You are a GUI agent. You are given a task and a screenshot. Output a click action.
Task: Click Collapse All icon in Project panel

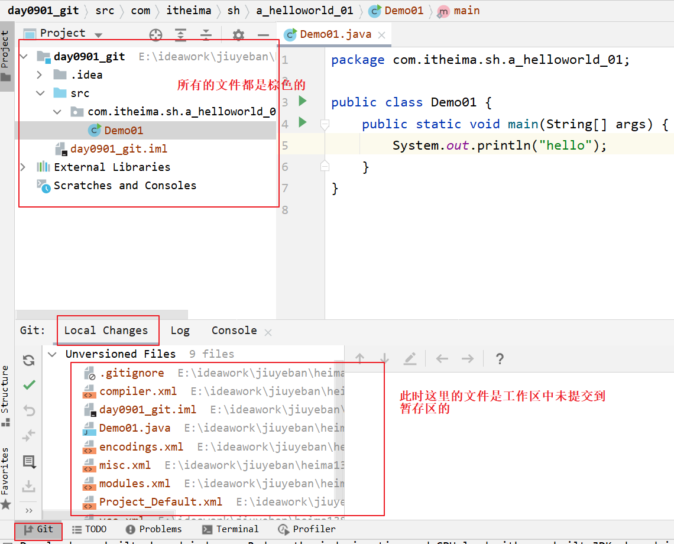pyautogui.click(x=205, y=35)
